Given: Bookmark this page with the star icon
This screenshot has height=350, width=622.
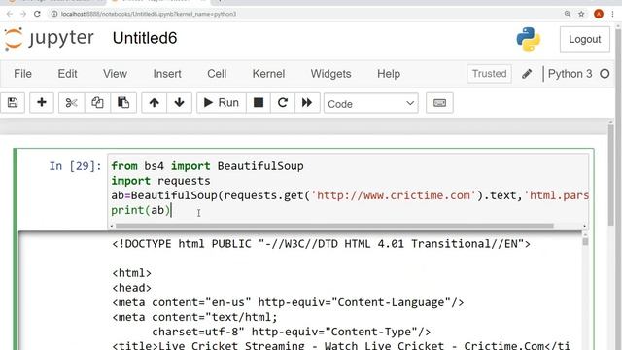Looking at the screenshot, I should 581,14.
